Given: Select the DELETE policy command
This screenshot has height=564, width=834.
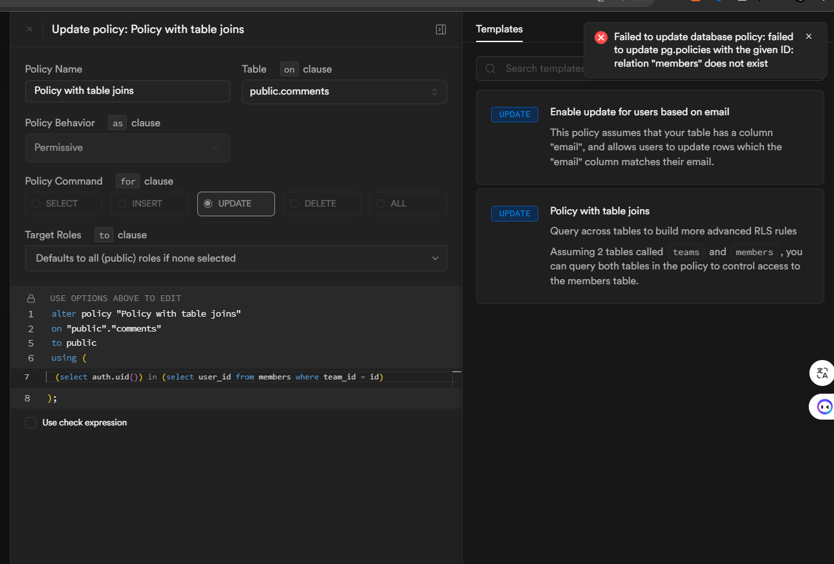Looking at the screenshot, I should point(322,203).
